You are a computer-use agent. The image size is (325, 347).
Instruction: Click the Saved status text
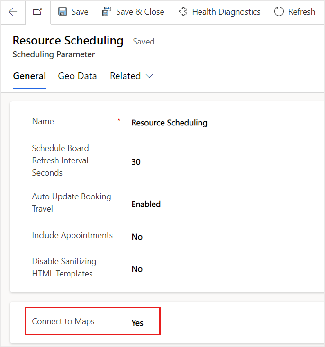(144, 42)
